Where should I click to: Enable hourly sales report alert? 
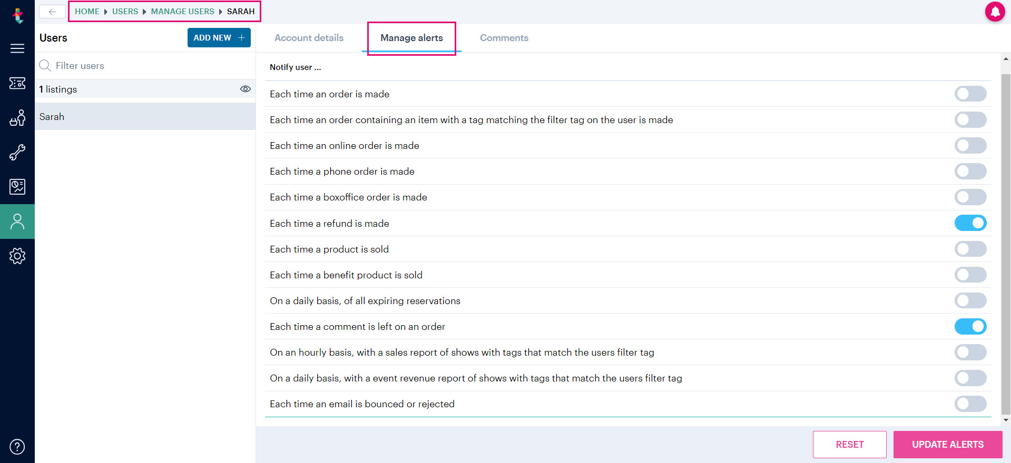tap(970, 352)
